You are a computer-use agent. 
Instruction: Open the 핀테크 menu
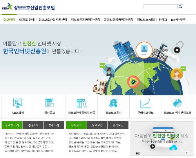[x=163, y=20]
